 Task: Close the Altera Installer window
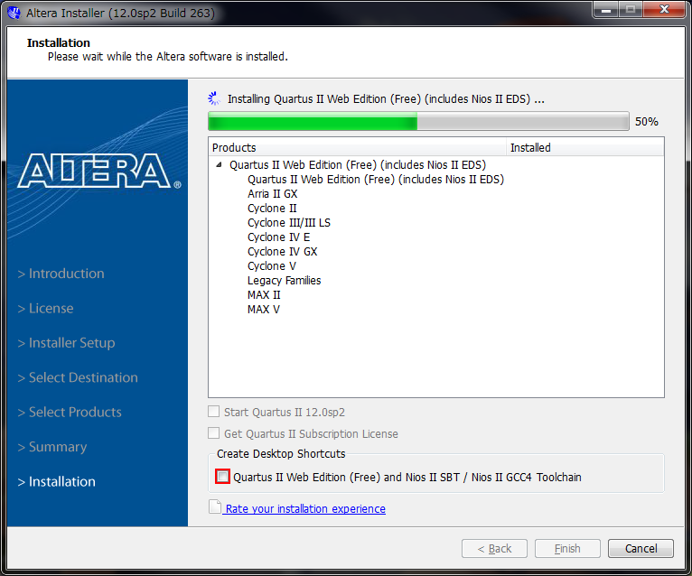pyautogui.click(x=664, y=9)
